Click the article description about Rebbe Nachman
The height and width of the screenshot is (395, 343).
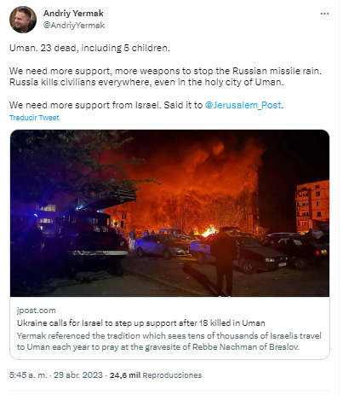[x=169, y=341]
